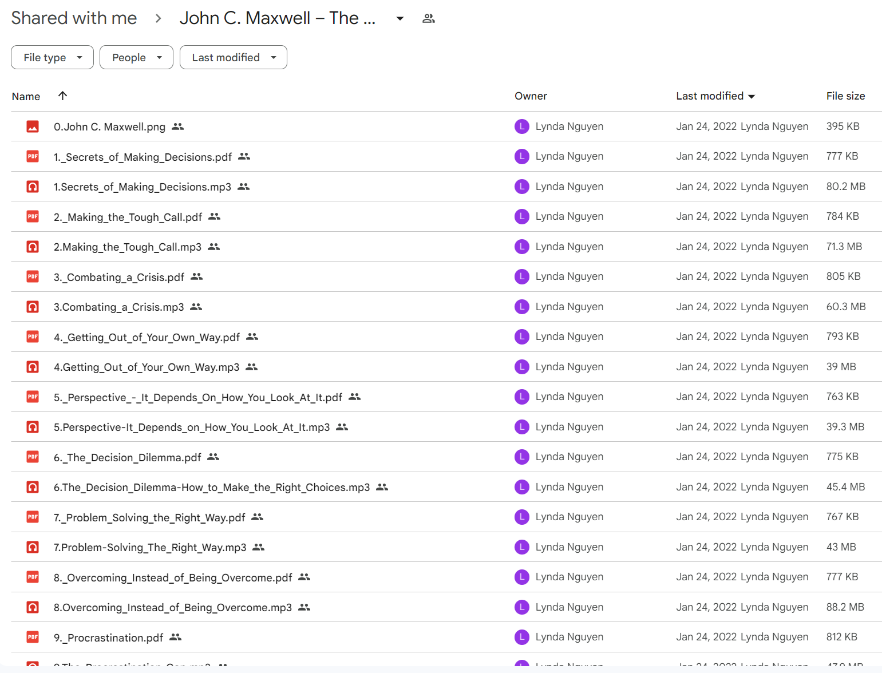
Task: Click the audio icon for 8.Overcoming_Instead_of_Being_Overcome.mp3
Action: (x=33, y=607)
